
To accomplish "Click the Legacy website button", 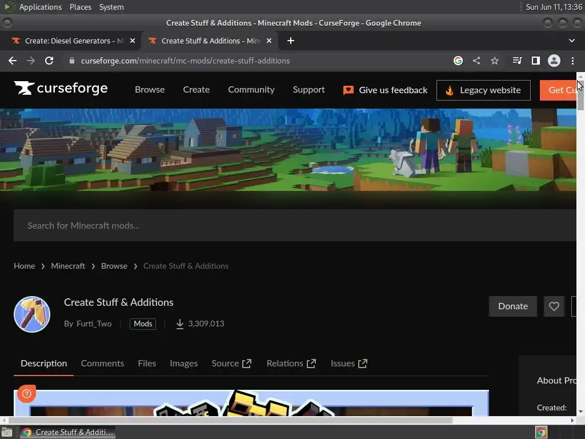I will click(483, 90).
